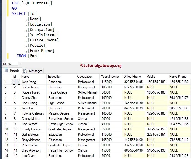
Task: Select home phone 913-555-0172 cell
Action: pyautogui.click(x=179, y=98)
